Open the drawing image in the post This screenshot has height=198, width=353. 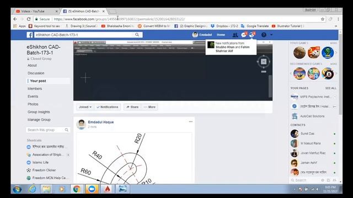134,158
